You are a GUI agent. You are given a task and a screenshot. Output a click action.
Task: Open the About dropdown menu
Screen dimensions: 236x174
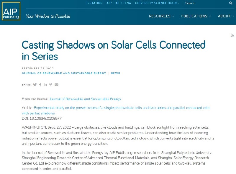(226, 16)
